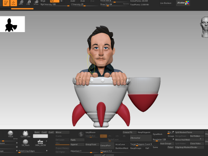The image size is (208, 156).
Task: Adjust DynaMesh Resolution 128 slider
Action: (x=163, y=140)
